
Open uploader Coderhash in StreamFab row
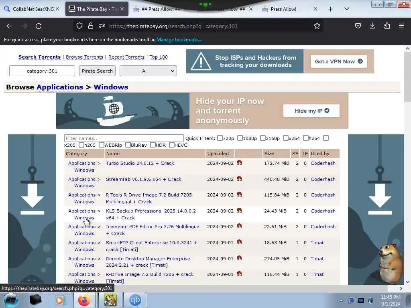[323, 179]
